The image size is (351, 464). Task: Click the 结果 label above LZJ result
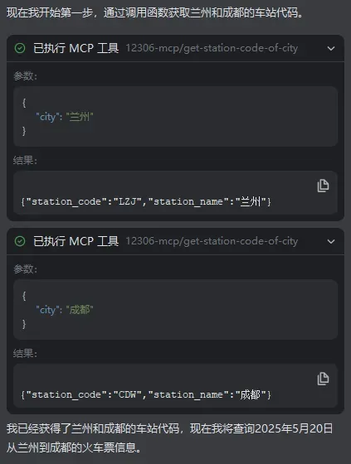pyautogui.click(x=25, y=161)
